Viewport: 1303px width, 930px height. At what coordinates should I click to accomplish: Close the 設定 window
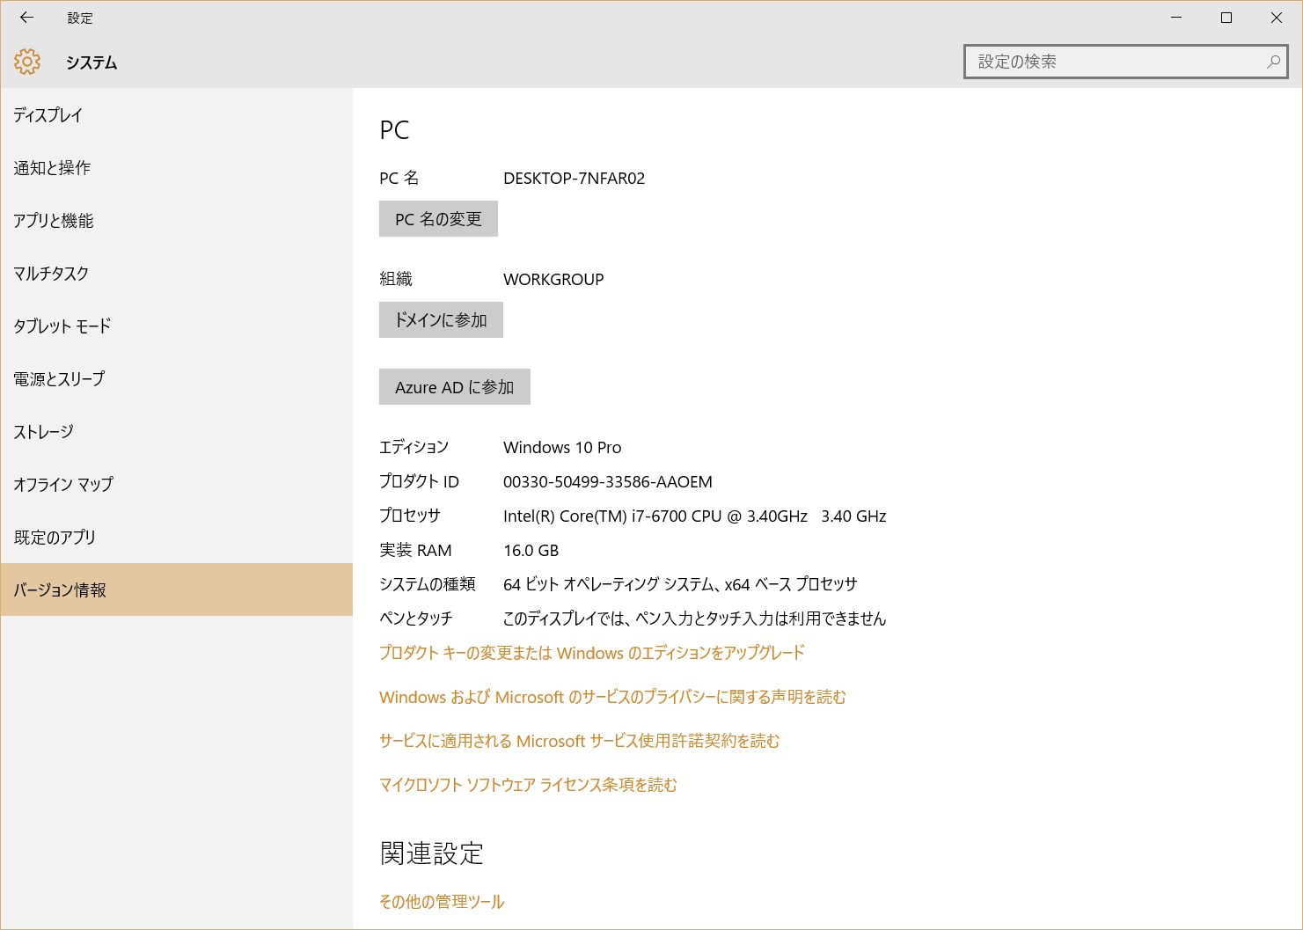(1277, 18)
